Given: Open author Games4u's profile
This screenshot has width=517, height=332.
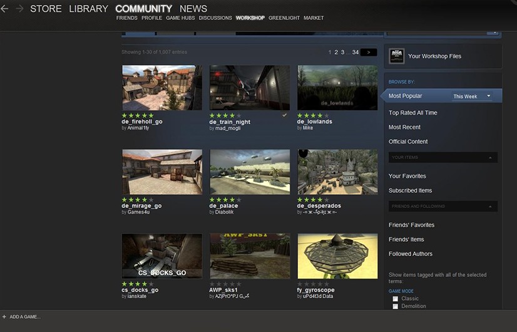Looking at the screenshot, I should 138,212.
